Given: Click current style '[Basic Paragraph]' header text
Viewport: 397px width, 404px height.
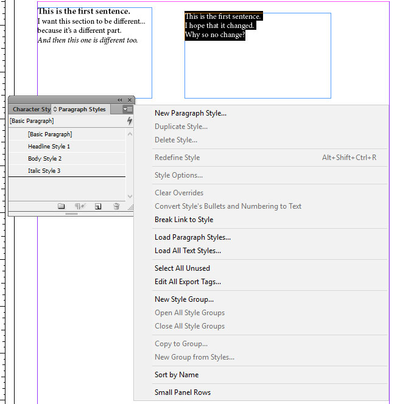Looking at the screenshot, I should tap(32, 121).
